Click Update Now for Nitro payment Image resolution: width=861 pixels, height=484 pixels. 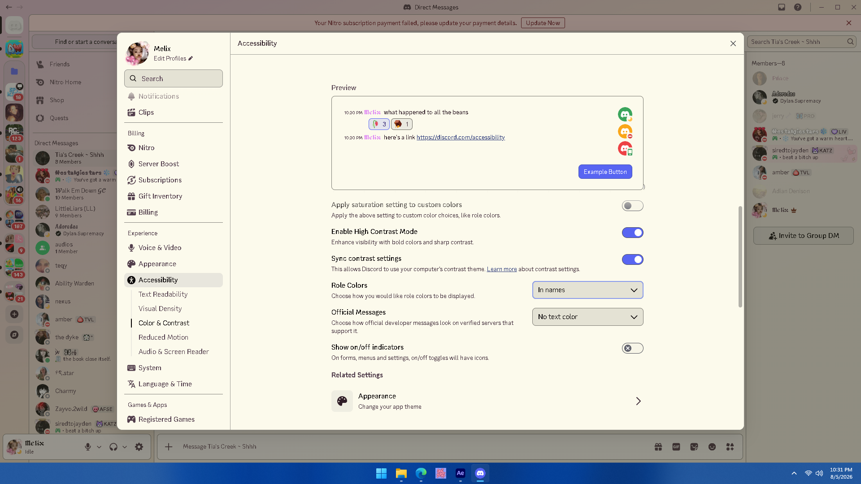543,23
